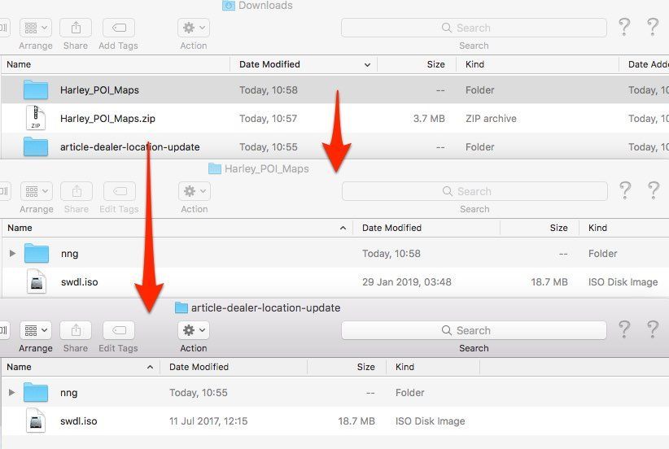669x449 pixels.
Task: Click the Share icon in the Downloads toolbar
Action: click(x=76, y=28)
